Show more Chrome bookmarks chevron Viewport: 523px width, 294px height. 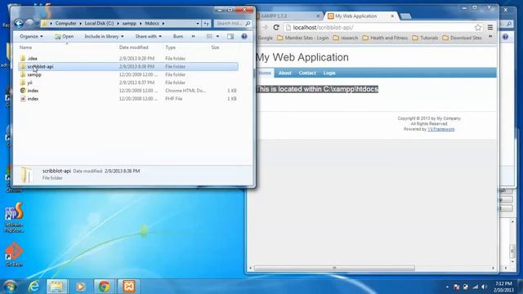tap(490, 37)
